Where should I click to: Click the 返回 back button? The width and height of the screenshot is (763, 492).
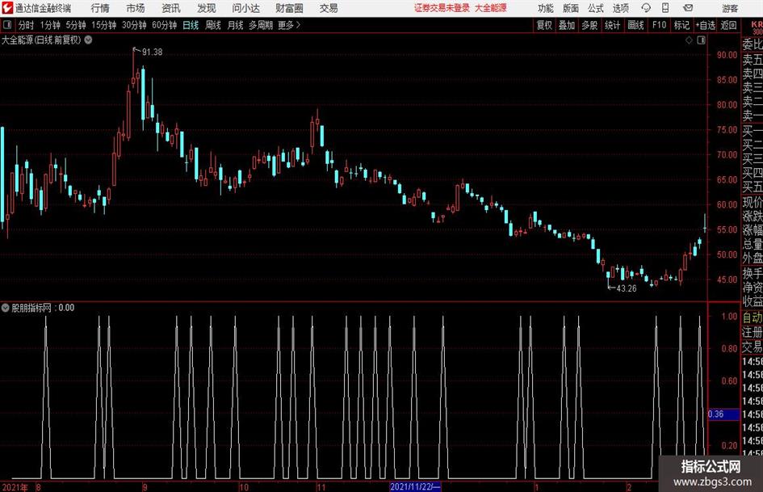pos(728,25)
